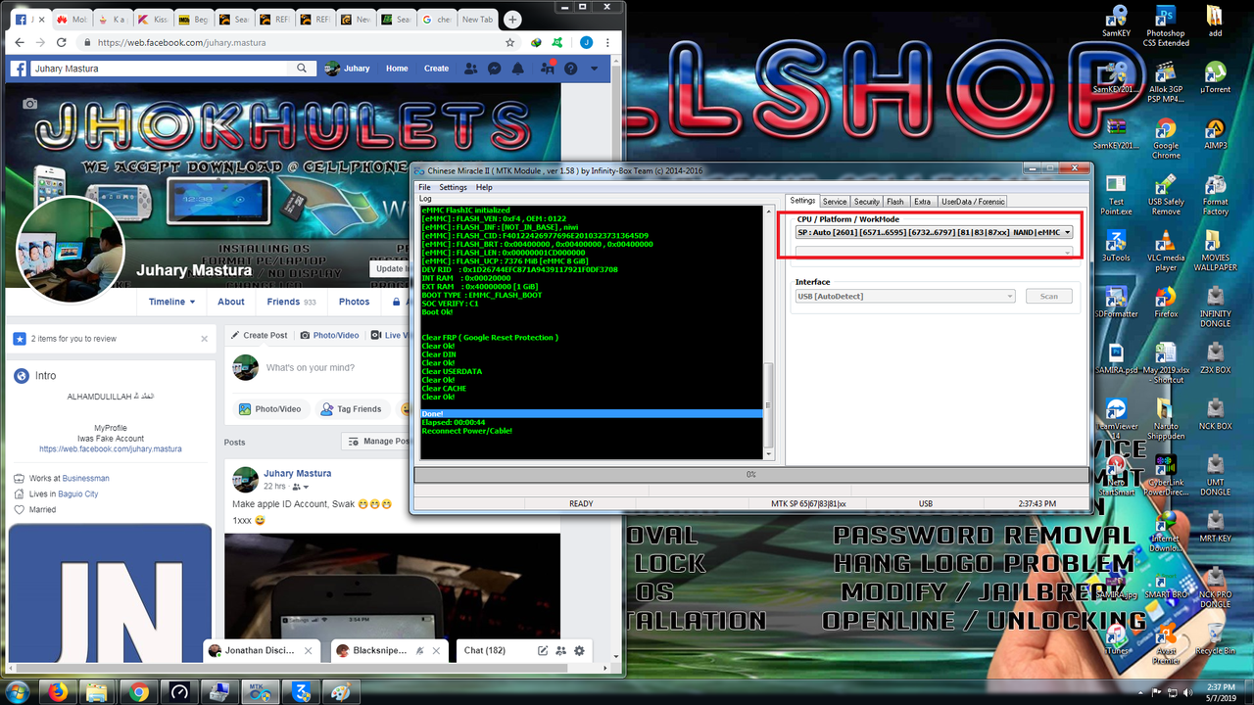This screenshot has width=1254, height=705.
Task: Open µTorrent desktop shortcut
Action: [1215, 77]
